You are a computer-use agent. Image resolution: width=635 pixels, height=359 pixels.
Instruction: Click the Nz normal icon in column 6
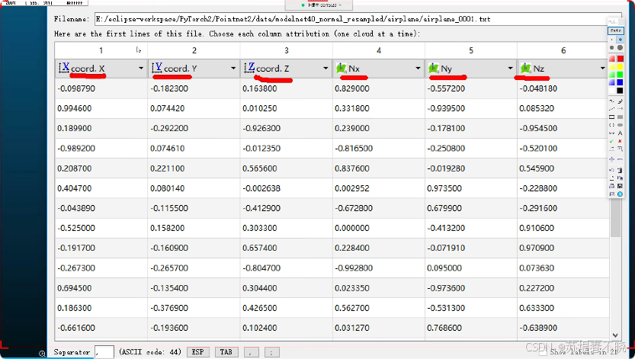point(526,68)
